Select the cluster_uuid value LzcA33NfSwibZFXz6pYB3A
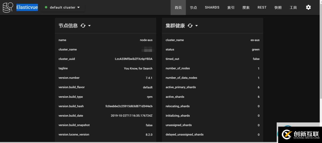The width and height of the screenshot is (322, 143). coord(134,59)
